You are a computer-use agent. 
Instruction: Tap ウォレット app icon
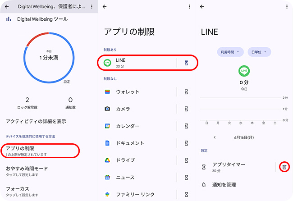(x=107, y=92)
